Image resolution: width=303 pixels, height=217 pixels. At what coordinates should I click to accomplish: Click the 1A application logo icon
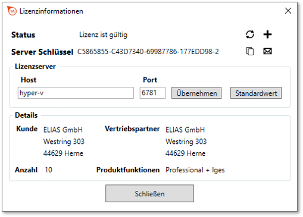(x=12, y=11)
